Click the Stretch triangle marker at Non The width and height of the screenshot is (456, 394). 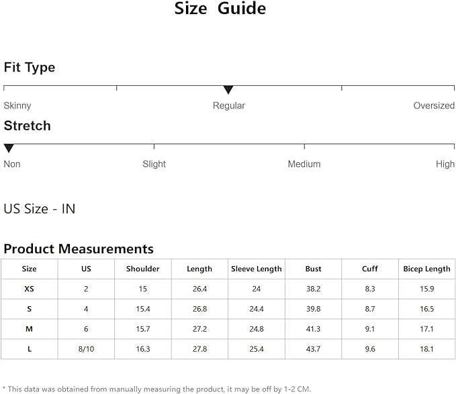9,148
